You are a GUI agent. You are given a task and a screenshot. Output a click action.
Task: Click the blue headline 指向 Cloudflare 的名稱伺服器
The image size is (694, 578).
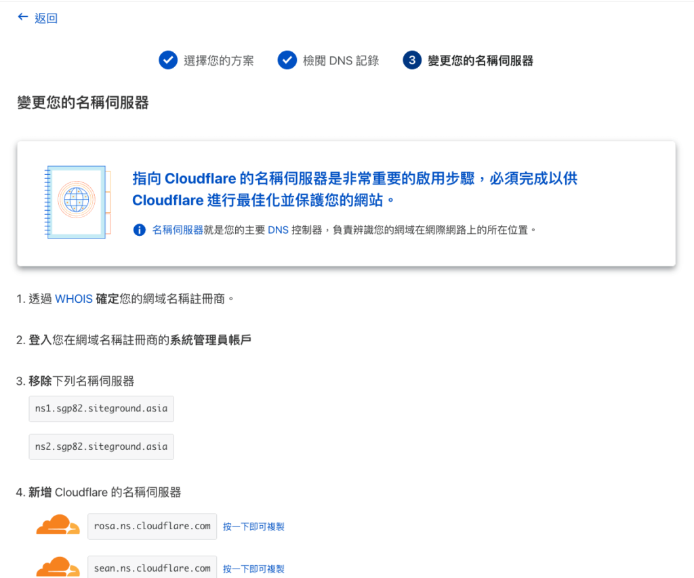tap(354, 190)
